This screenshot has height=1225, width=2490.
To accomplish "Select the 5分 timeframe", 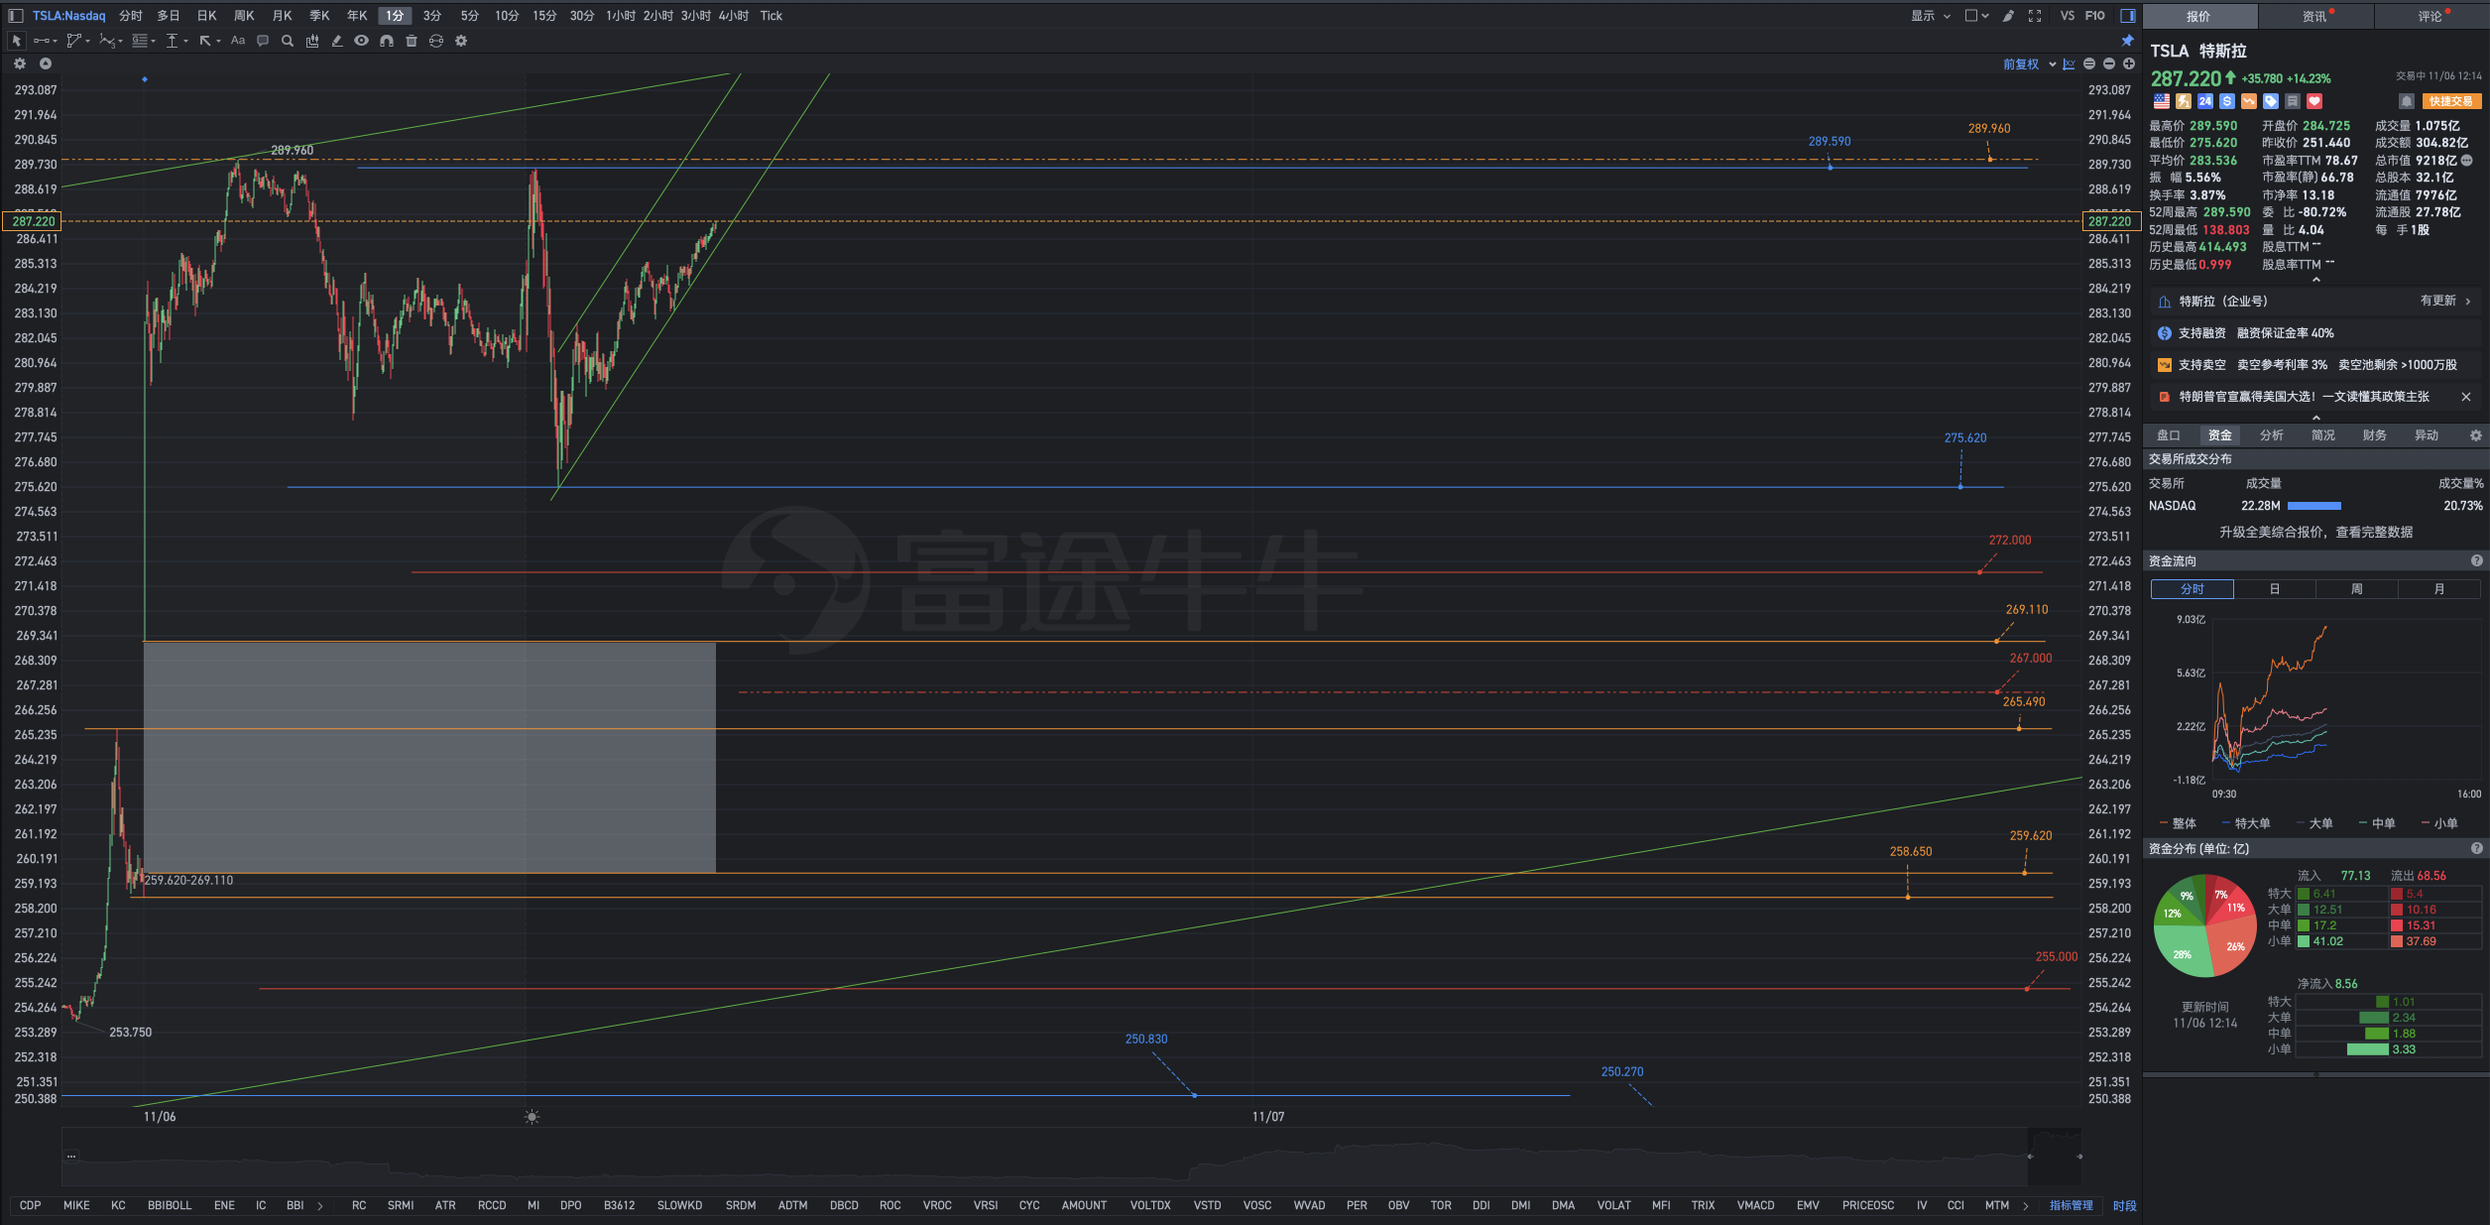I will pos(469,16).
